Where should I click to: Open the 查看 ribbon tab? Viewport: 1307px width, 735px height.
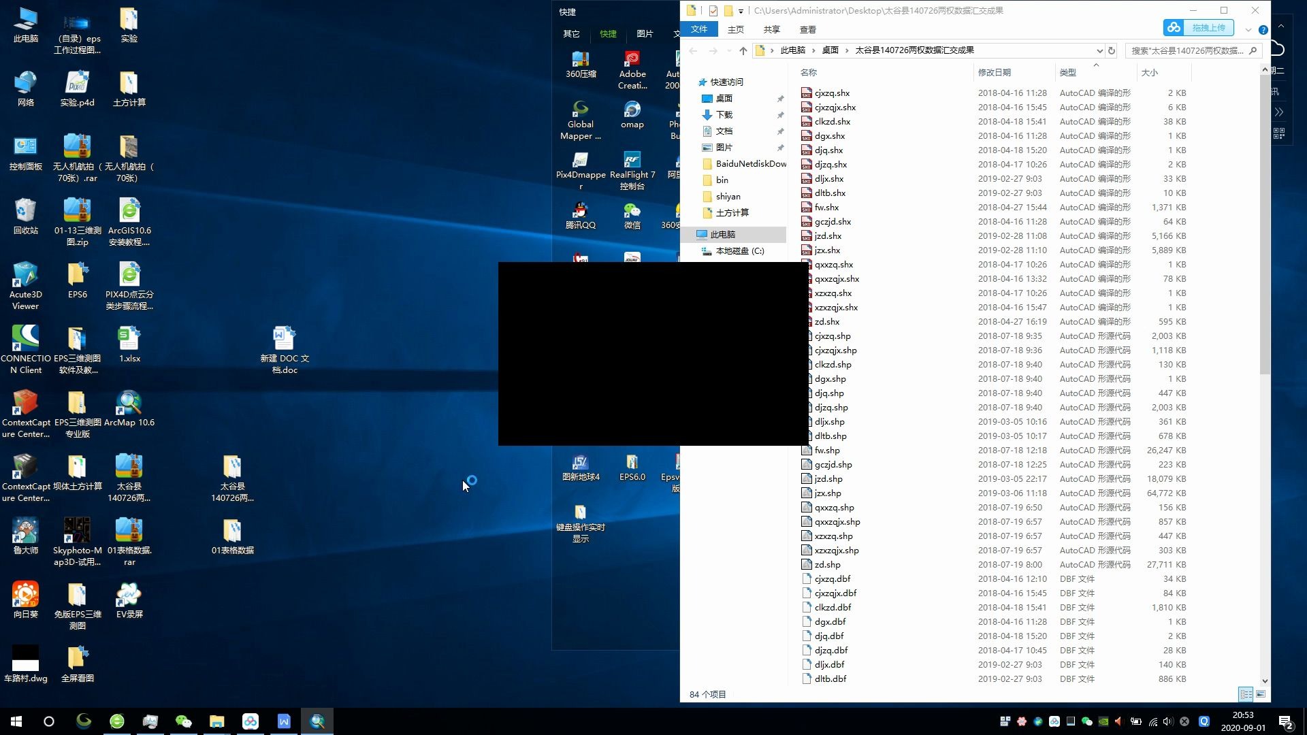point(807,29)
